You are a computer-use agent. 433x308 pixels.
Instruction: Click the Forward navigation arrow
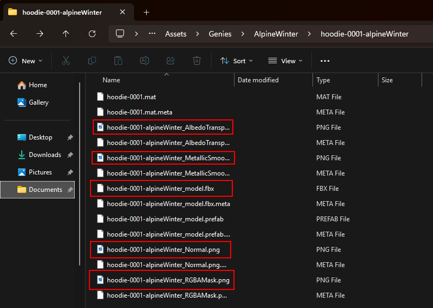40,34
